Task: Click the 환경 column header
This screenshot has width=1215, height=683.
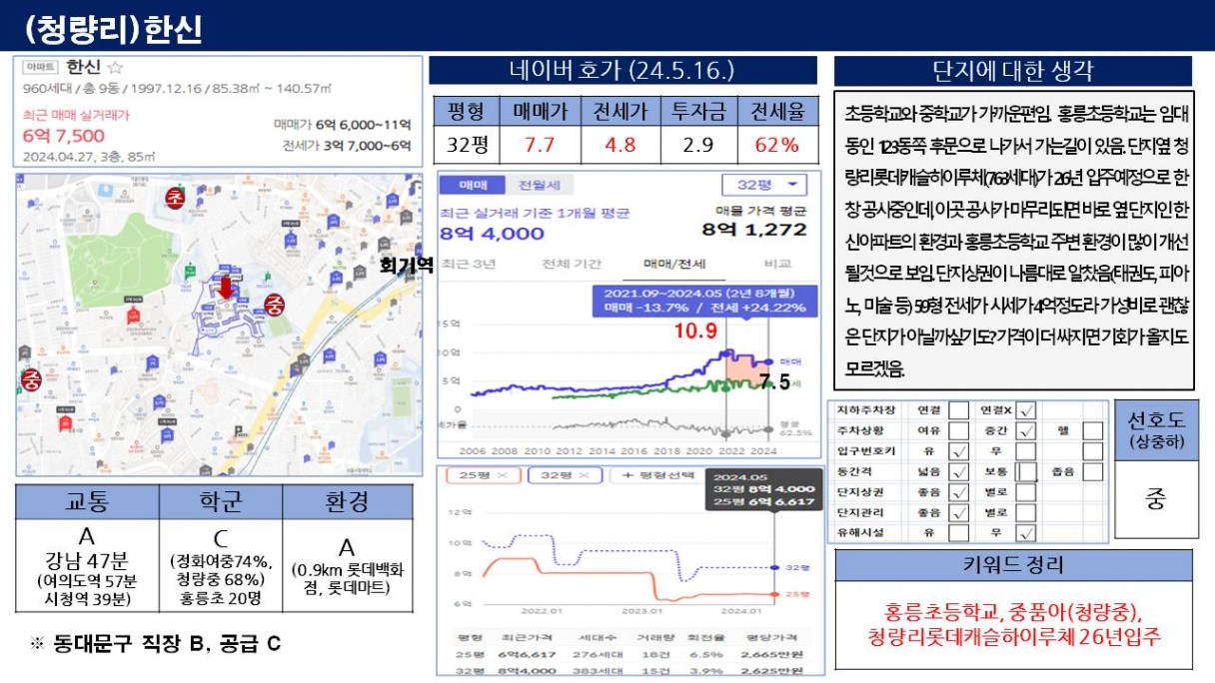Action: pyautogui.click(x=347, y=502)
